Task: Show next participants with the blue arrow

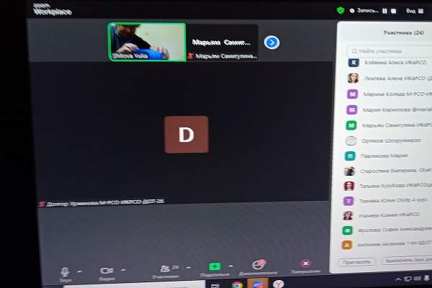Action: pos(271,42)
